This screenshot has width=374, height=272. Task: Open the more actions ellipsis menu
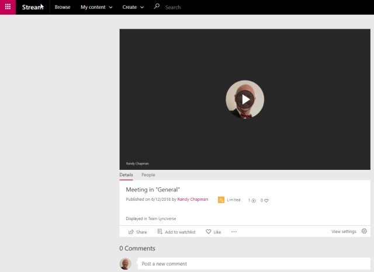tap(234, 232)
